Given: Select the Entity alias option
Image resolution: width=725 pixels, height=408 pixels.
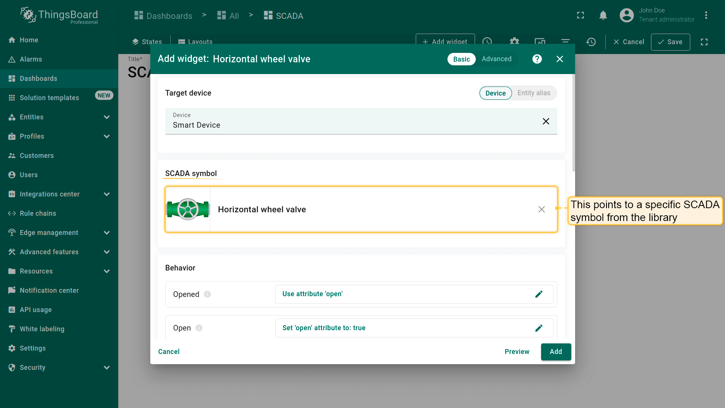Looking at the screenshot, I should click(x=534, y=93).
